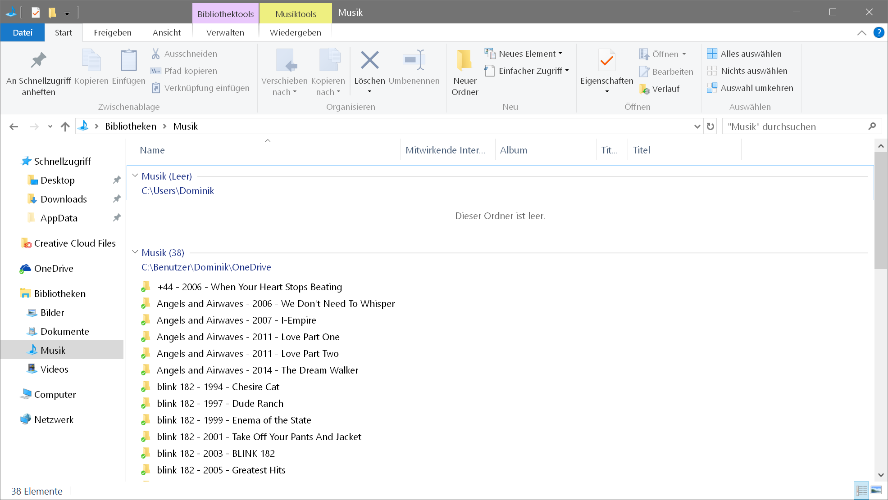Screen dimensions: 888x500
Task: Switch to details list view icon
Action: pos(861,490)
